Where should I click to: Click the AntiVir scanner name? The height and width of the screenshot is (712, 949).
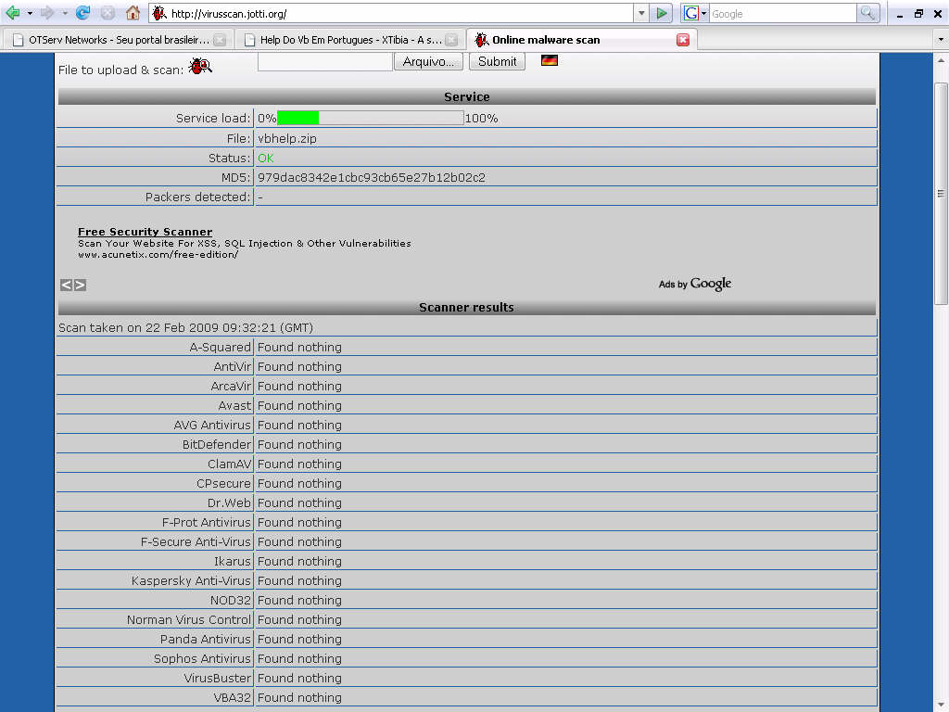232,366
